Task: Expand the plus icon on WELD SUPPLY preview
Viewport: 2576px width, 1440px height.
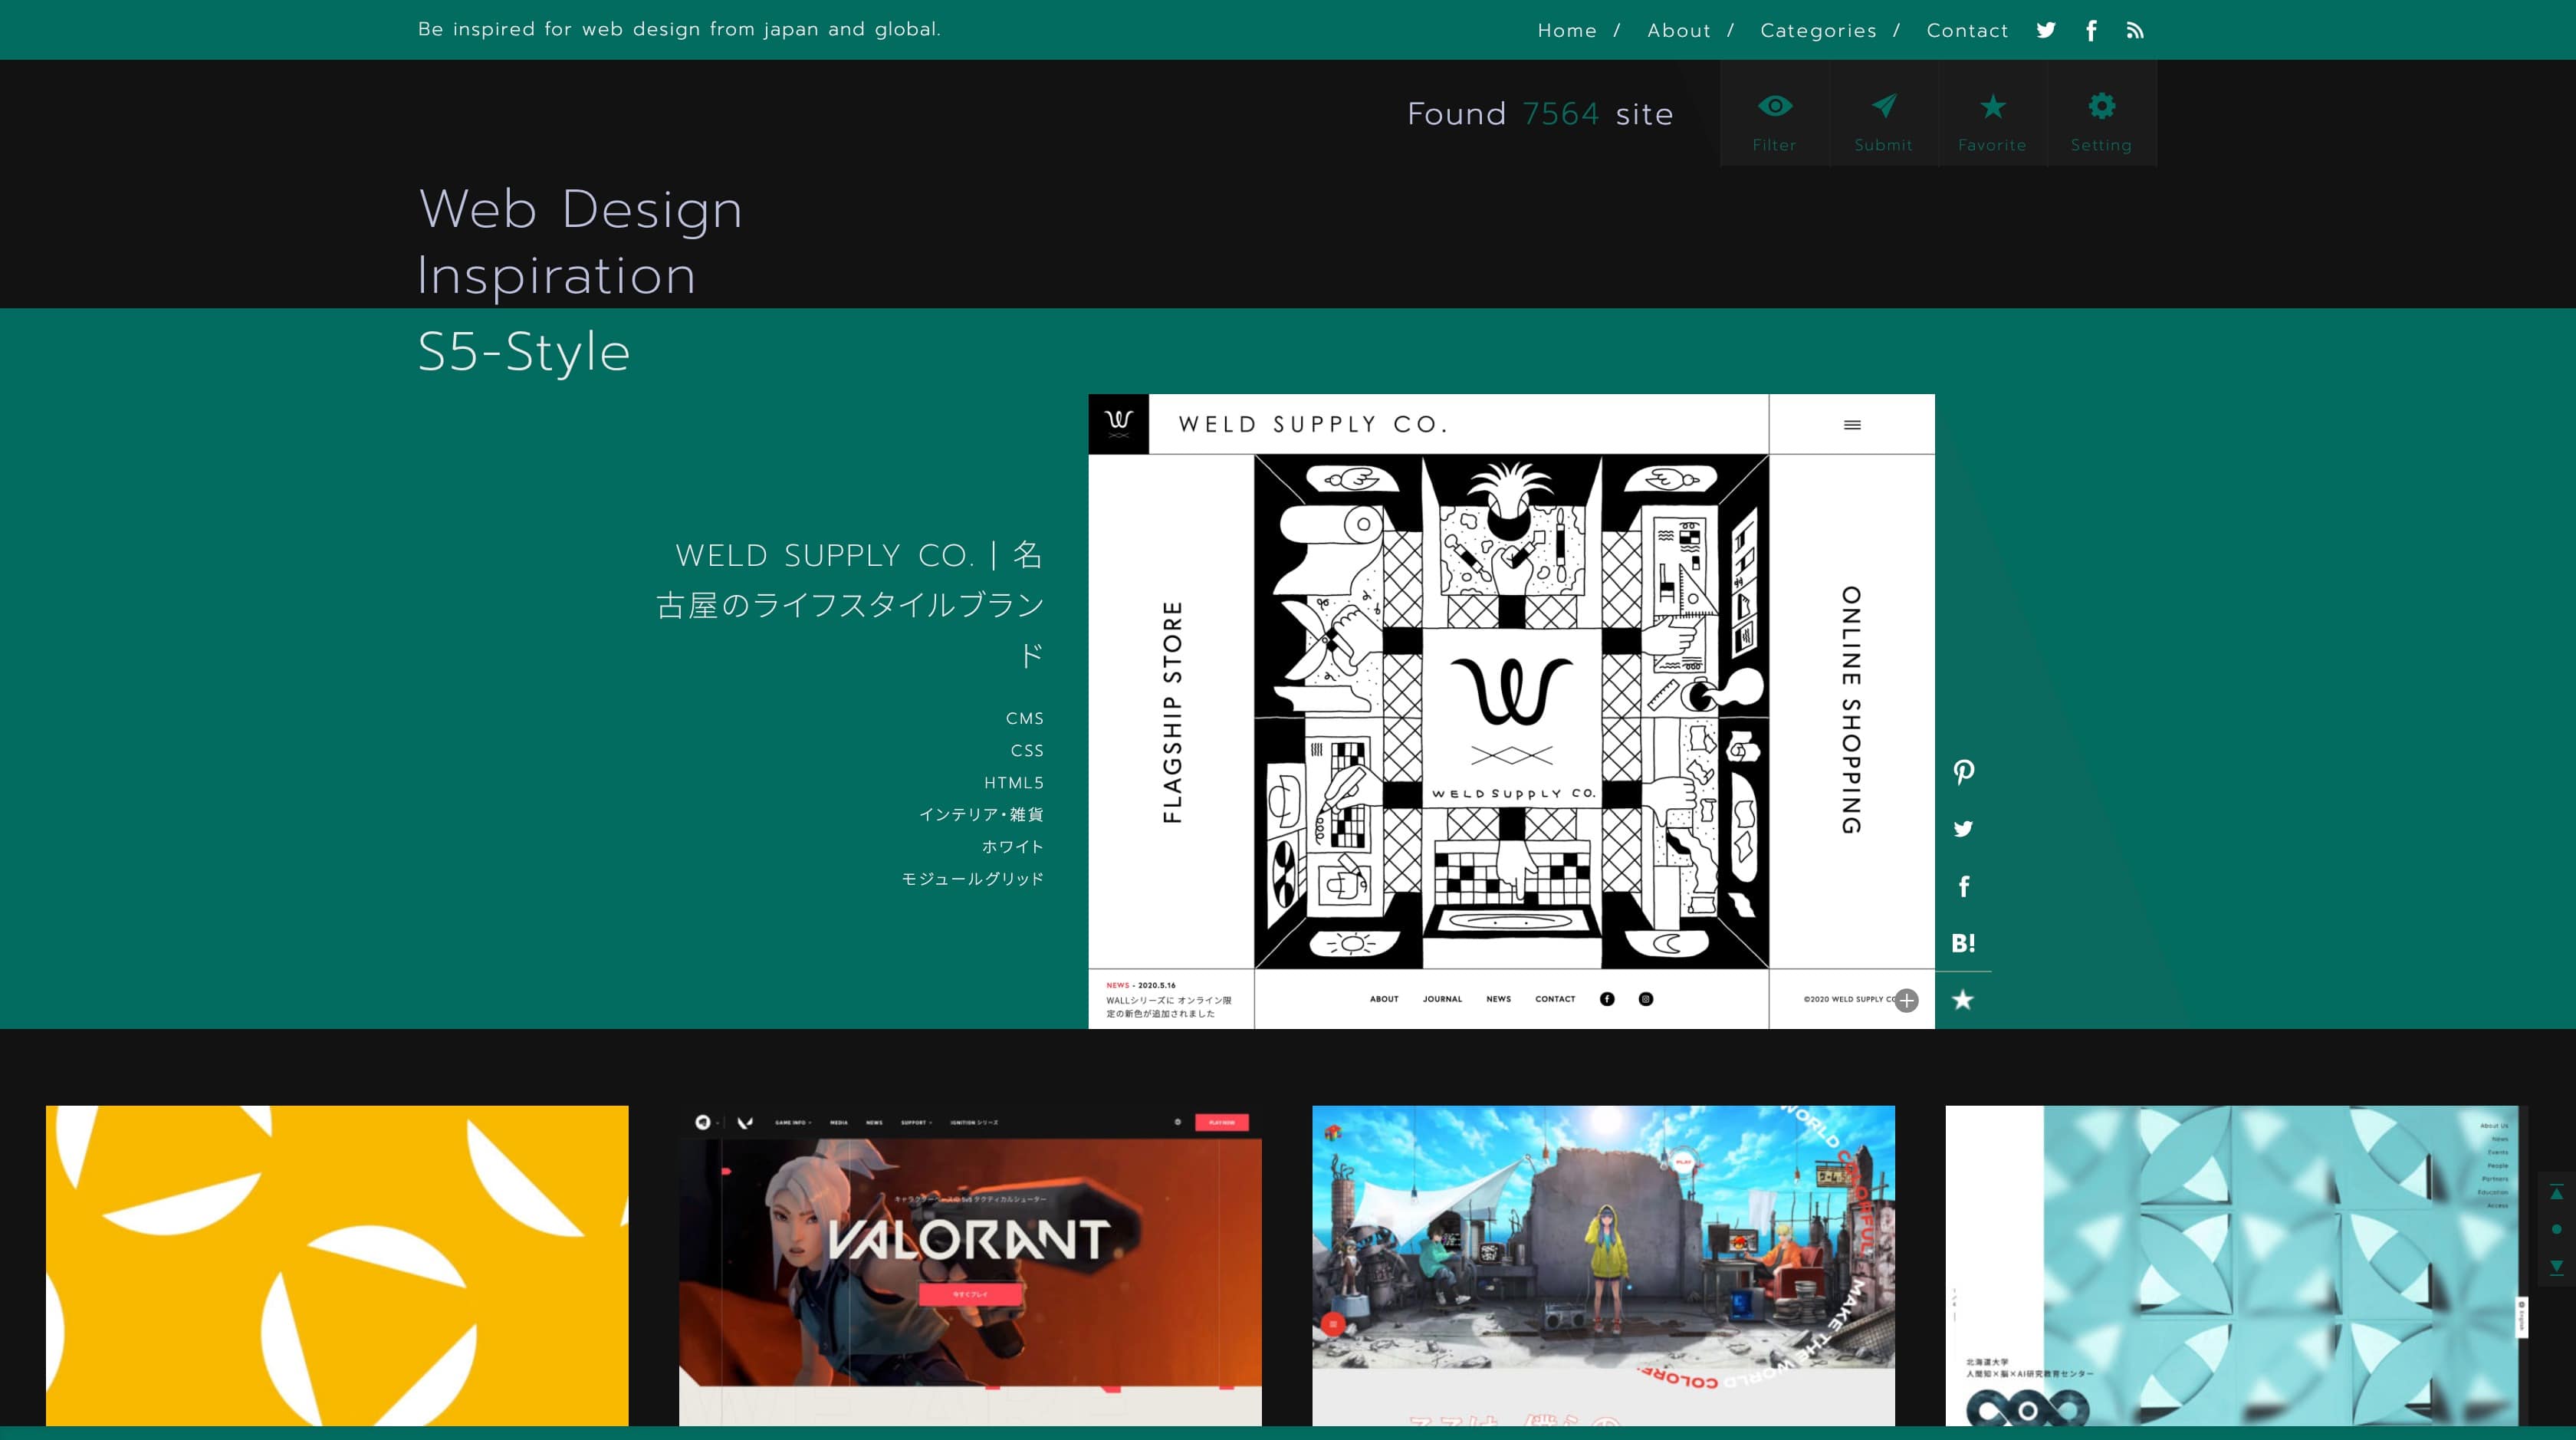Action: 1907,1001
